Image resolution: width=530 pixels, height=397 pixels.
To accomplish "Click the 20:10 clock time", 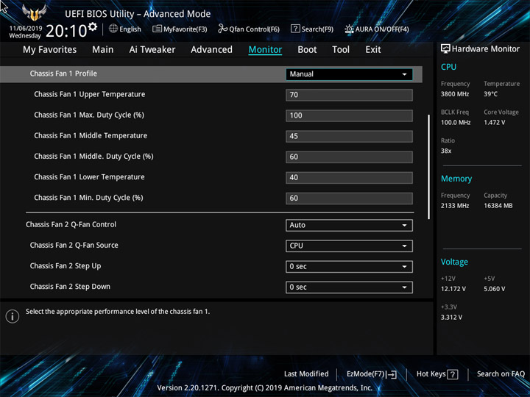I will click(x=66, y=31).
